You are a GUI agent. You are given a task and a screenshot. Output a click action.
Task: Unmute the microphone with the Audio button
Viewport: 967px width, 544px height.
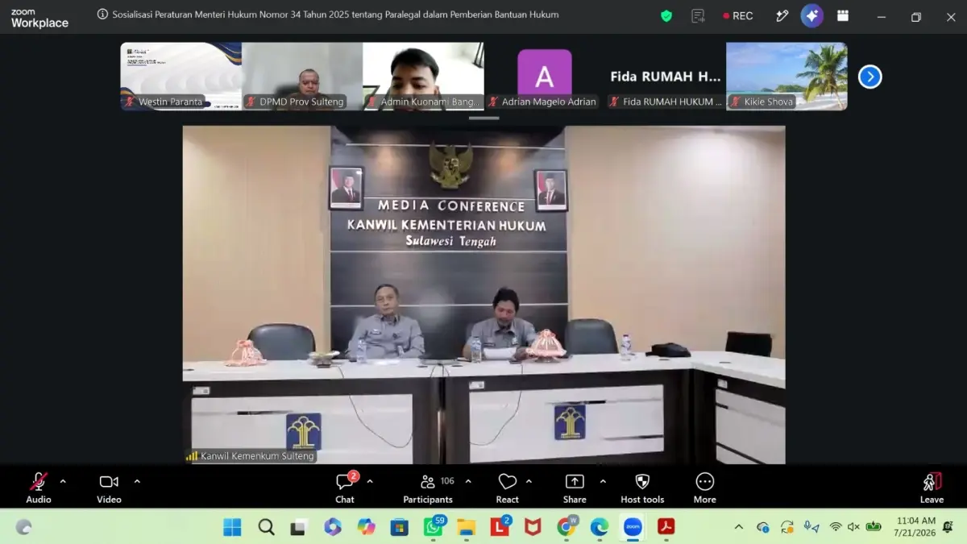(38, 488)
